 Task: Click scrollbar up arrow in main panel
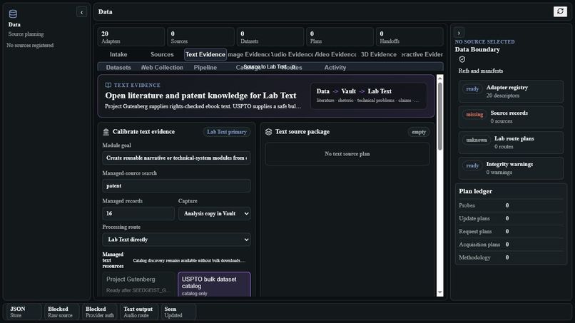(439, 78)
